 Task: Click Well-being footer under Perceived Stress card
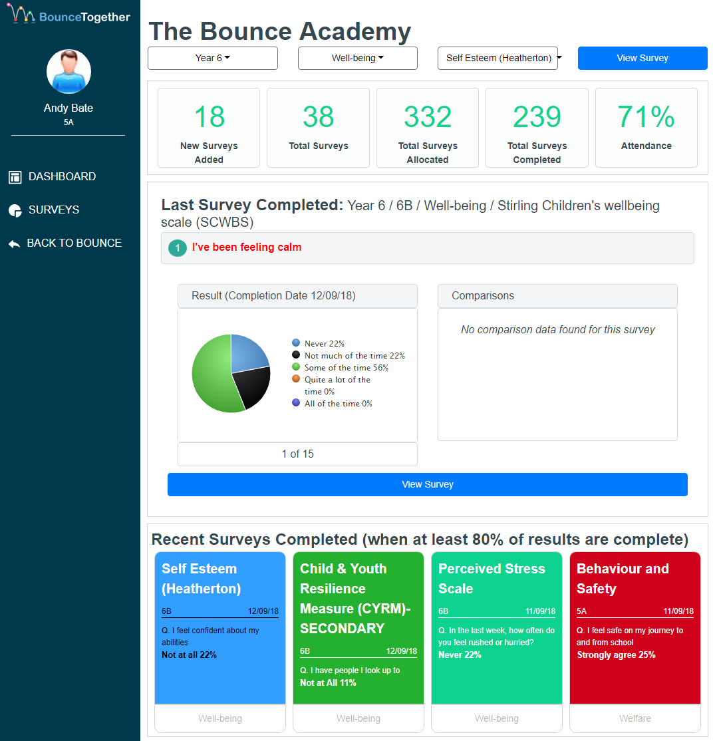click(x=497, y=718)
